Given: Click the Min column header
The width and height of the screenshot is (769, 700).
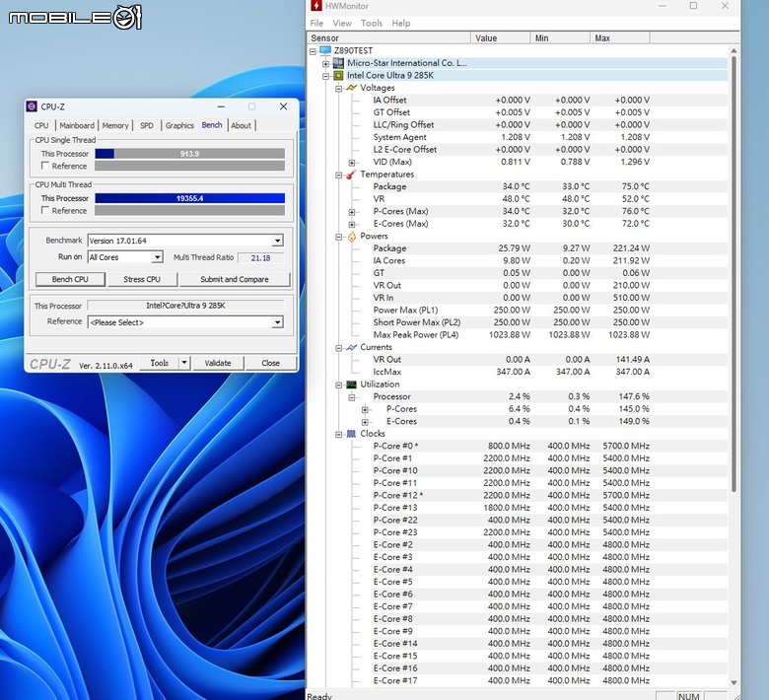Looking at the screenshot, I should pyautogui.click(x=561, y=37).
